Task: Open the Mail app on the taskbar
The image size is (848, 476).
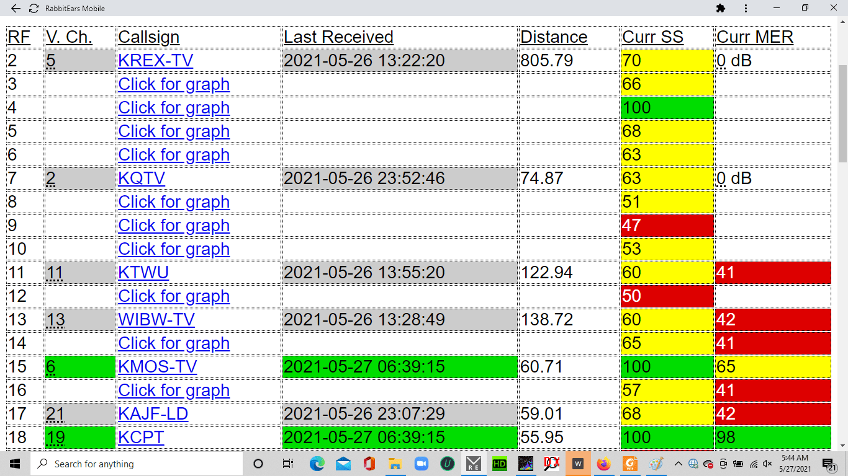Action: pos(343,464)
